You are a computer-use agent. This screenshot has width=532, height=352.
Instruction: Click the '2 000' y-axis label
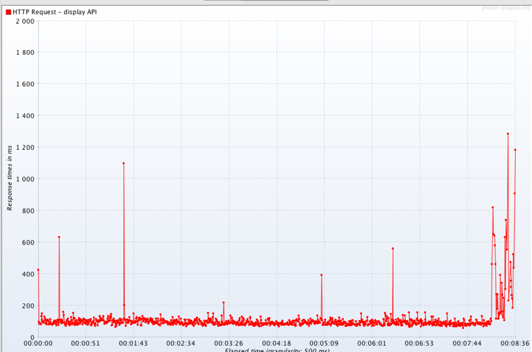click(25, 21)
